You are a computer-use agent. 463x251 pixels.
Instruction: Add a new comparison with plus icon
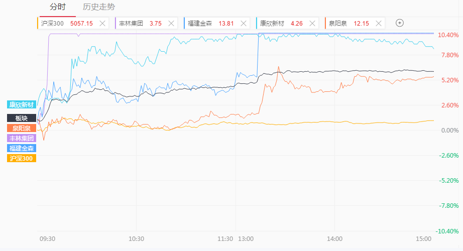point(400,23)
